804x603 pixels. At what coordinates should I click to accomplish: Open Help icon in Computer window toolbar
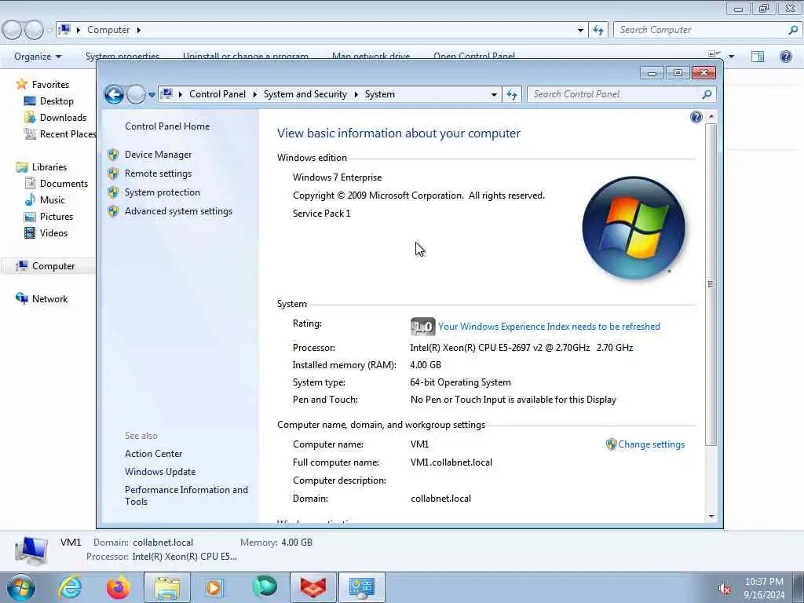click(x=785, y=57)
